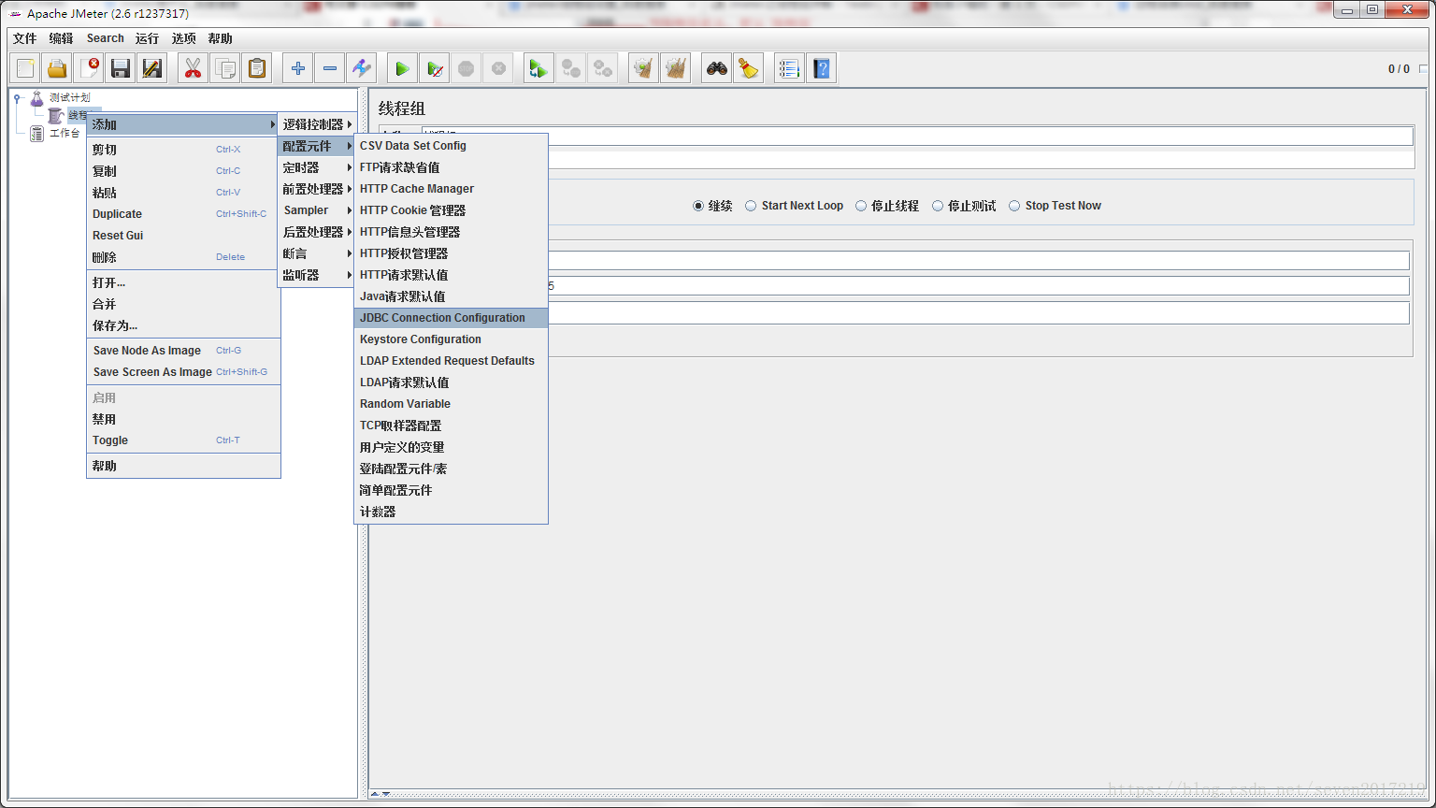Viewport: 1436px width, 808px height.
Task: Click Start no pauses icon
Action: (435, 68)
